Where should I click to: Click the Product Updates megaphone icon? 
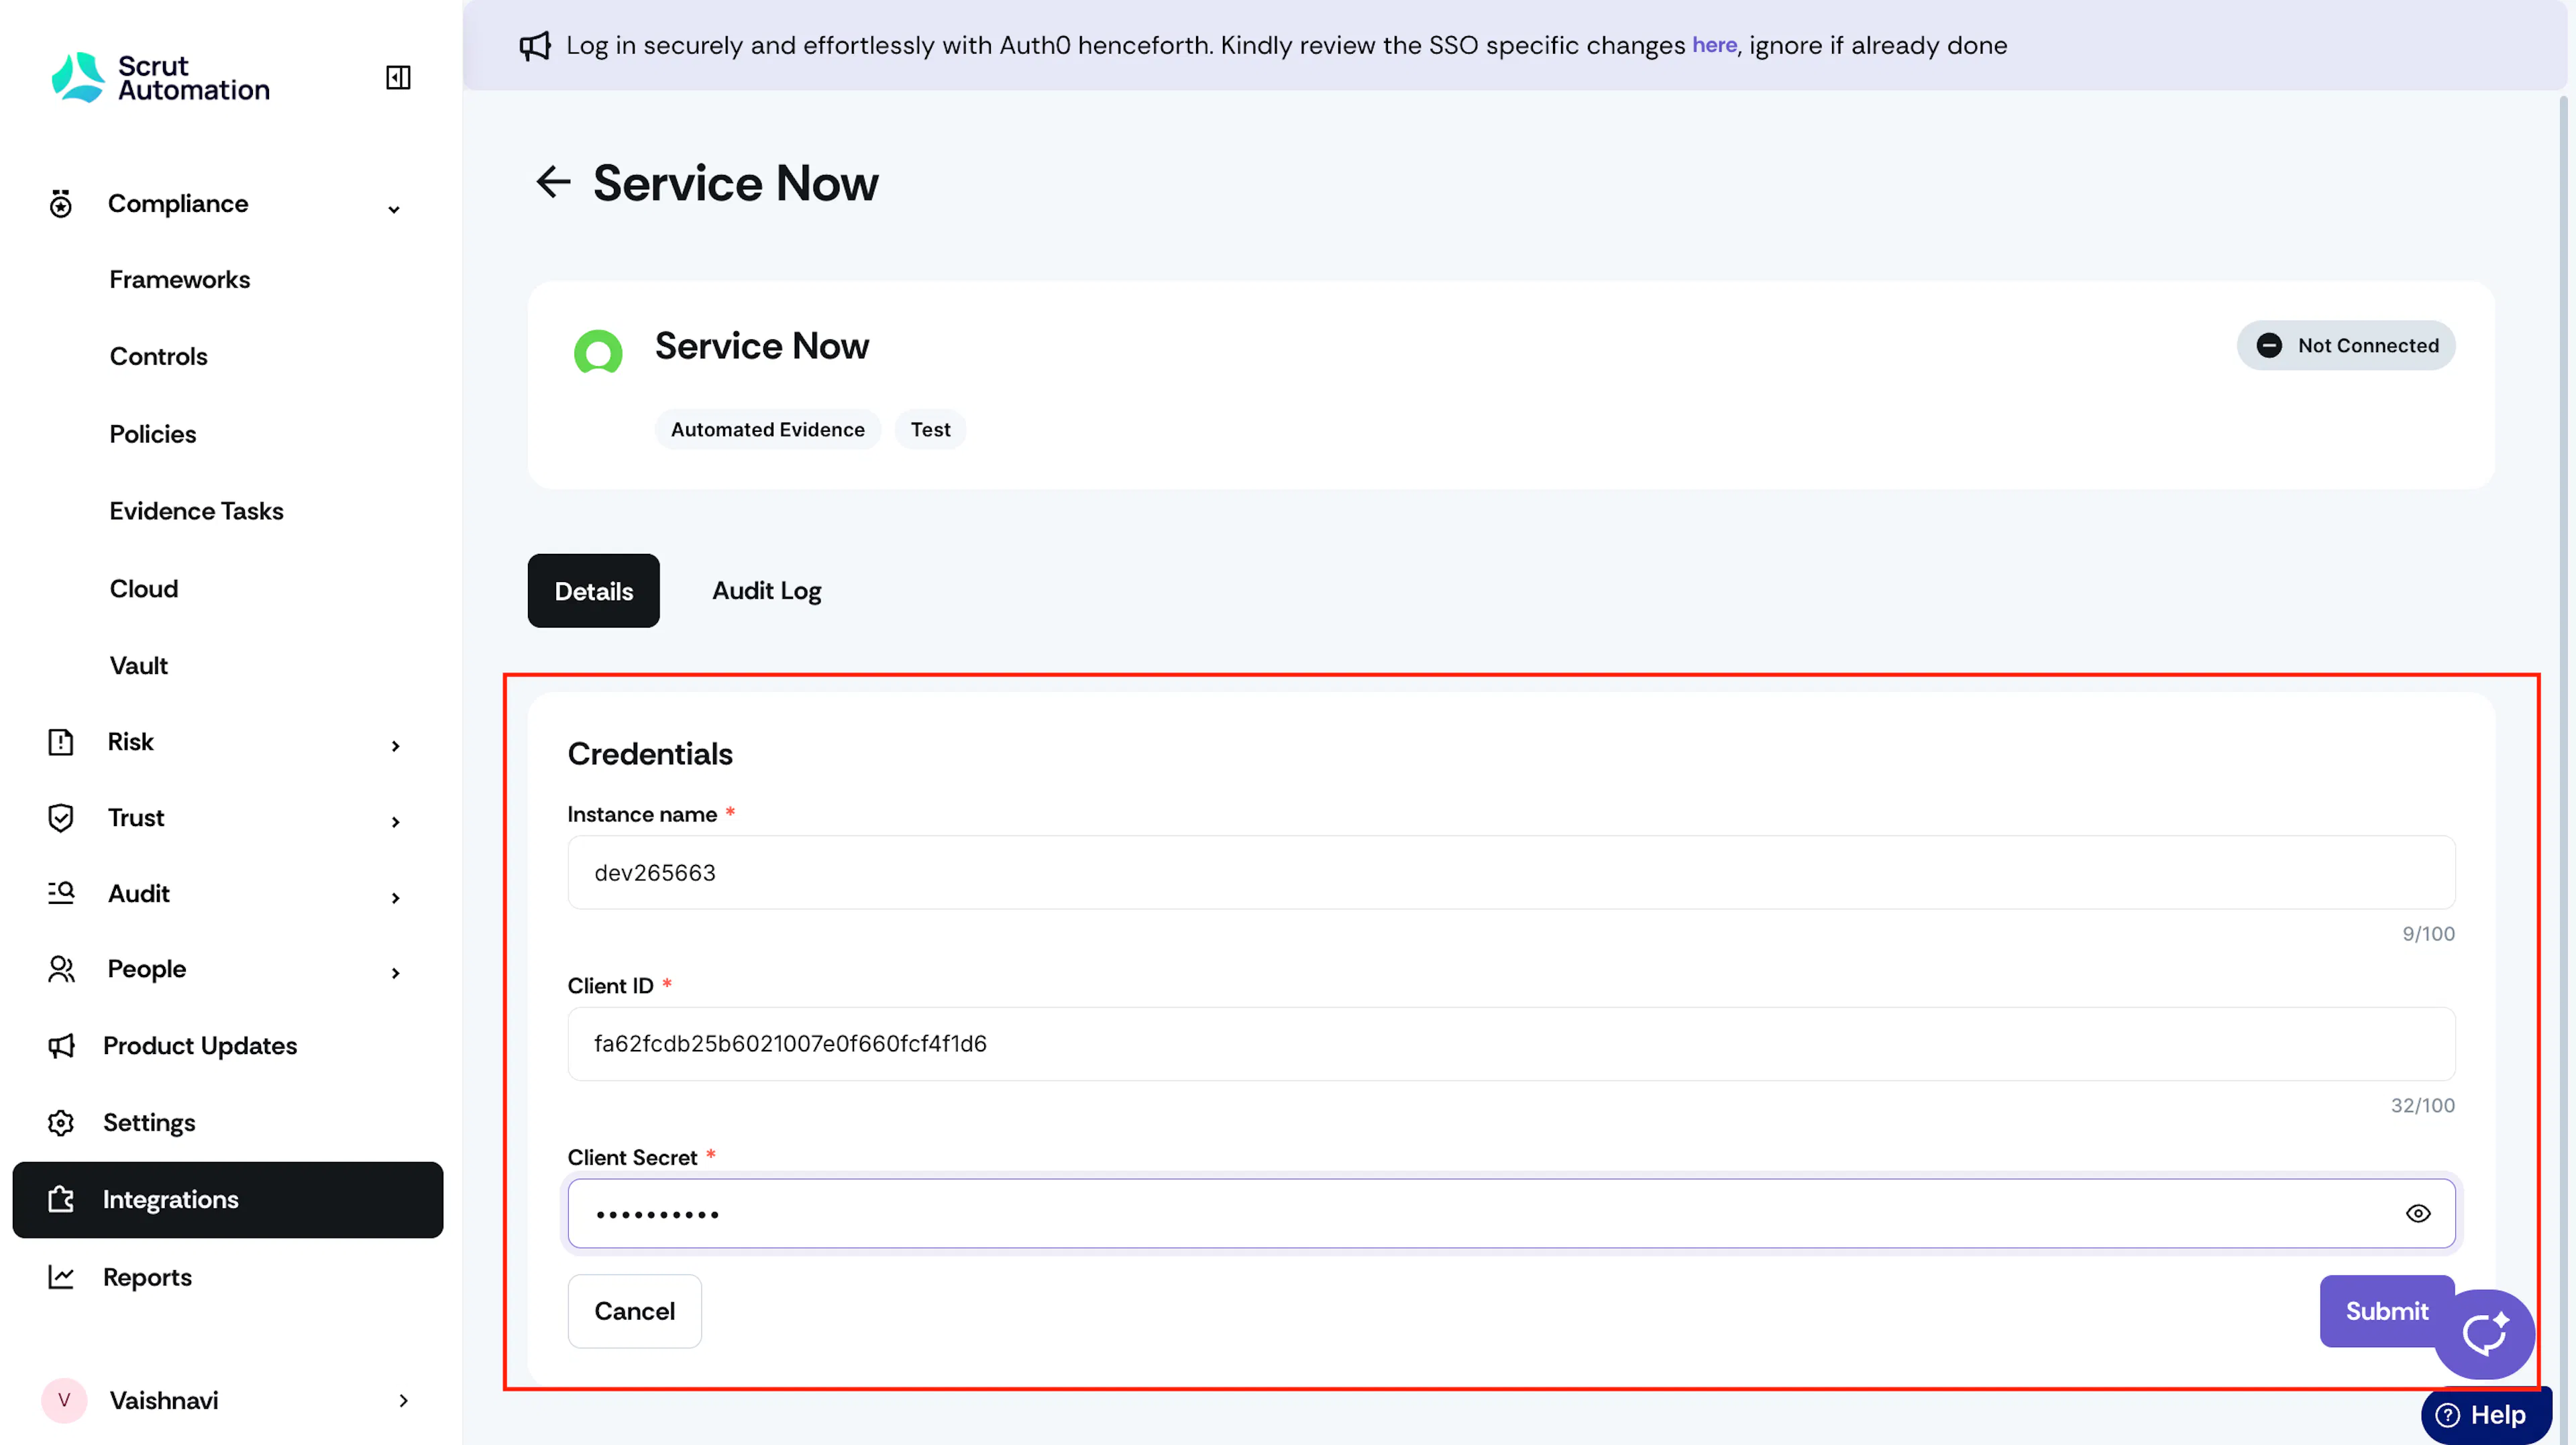(x=61, y=1045)
